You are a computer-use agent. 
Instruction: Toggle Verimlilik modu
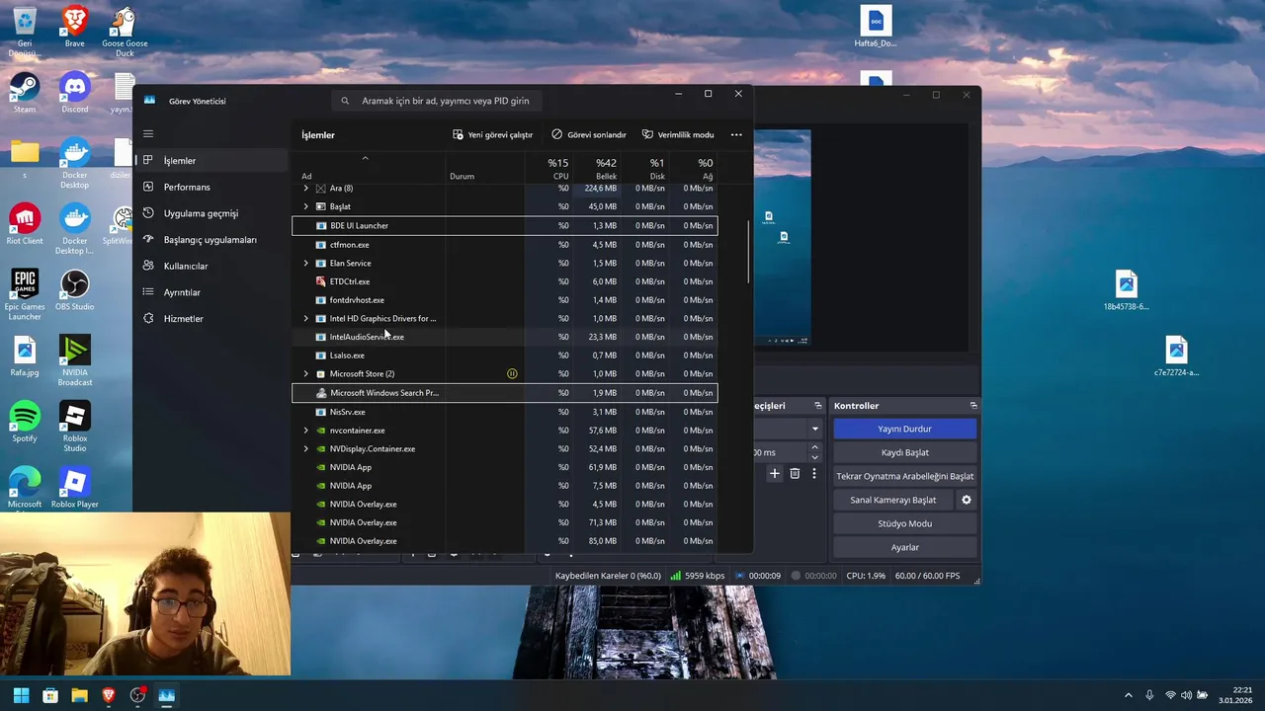(678, 134)
